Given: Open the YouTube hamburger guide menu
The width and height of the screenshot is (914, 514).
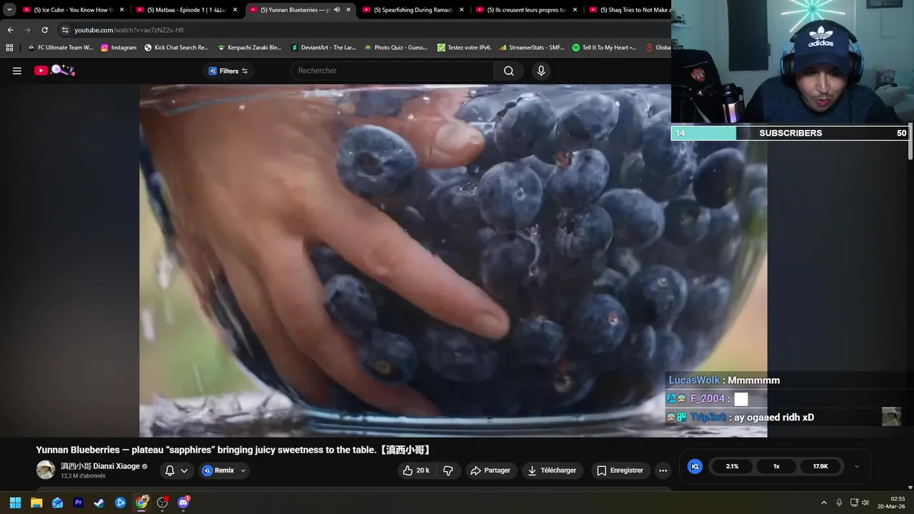Looking at the screenshot, I should (17, 71).
